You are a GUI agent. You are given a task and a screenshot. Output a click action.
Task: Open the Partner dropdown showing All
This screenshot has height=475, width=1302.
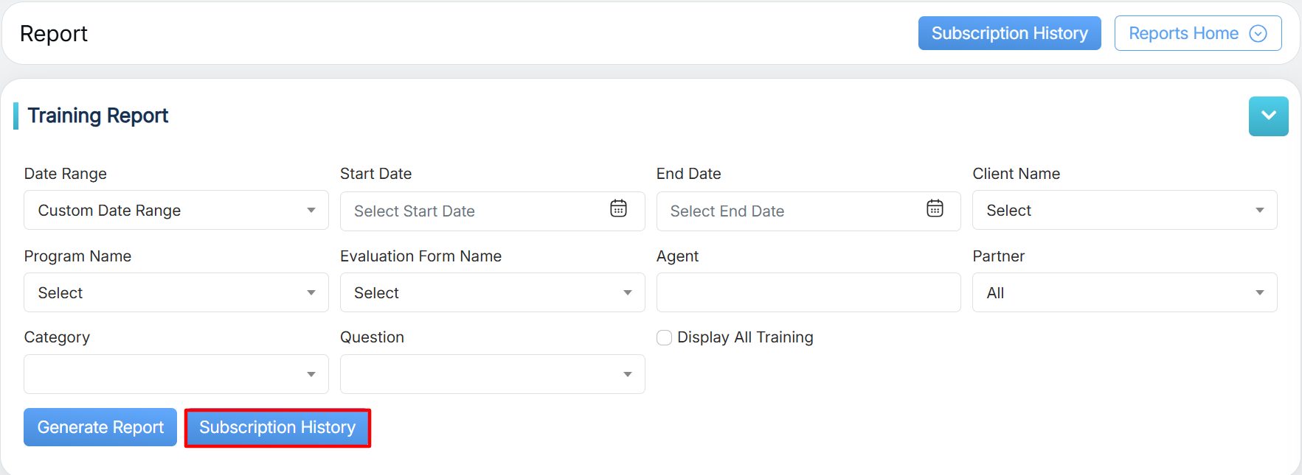coord(1124,293)
